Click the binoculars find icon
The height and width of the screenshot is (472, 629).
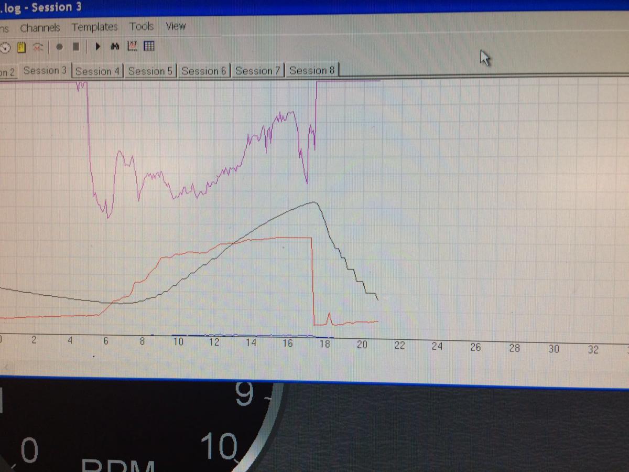115,46
